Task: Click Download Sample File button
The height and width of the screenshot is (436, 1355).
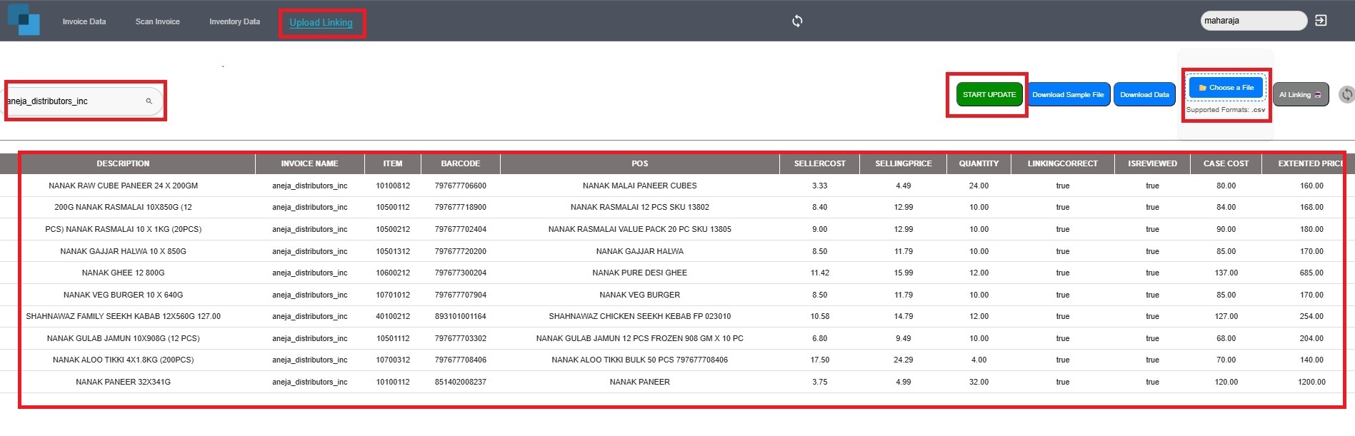Action: (x=1068, y=94)
